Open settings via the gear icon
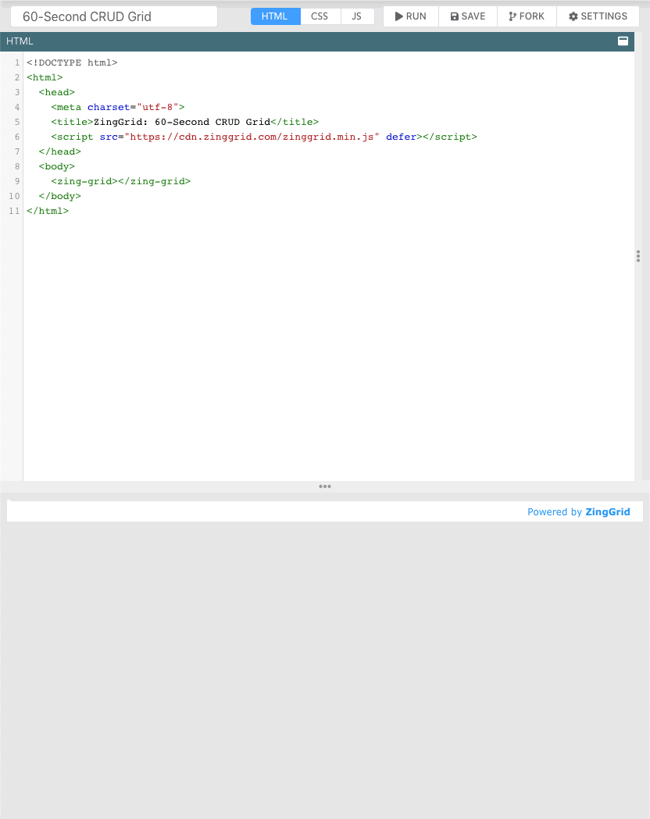Image resolution: width=650 pixels, height=819 pixels. (x=572, y=16)
